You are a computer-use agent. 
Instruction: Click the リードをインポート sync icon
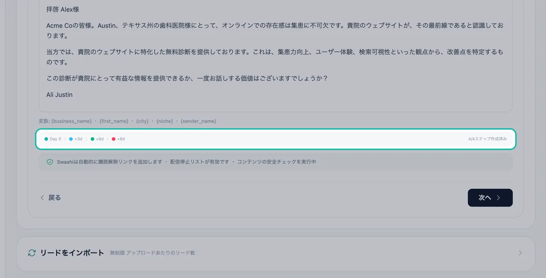(x=32, y=253)
